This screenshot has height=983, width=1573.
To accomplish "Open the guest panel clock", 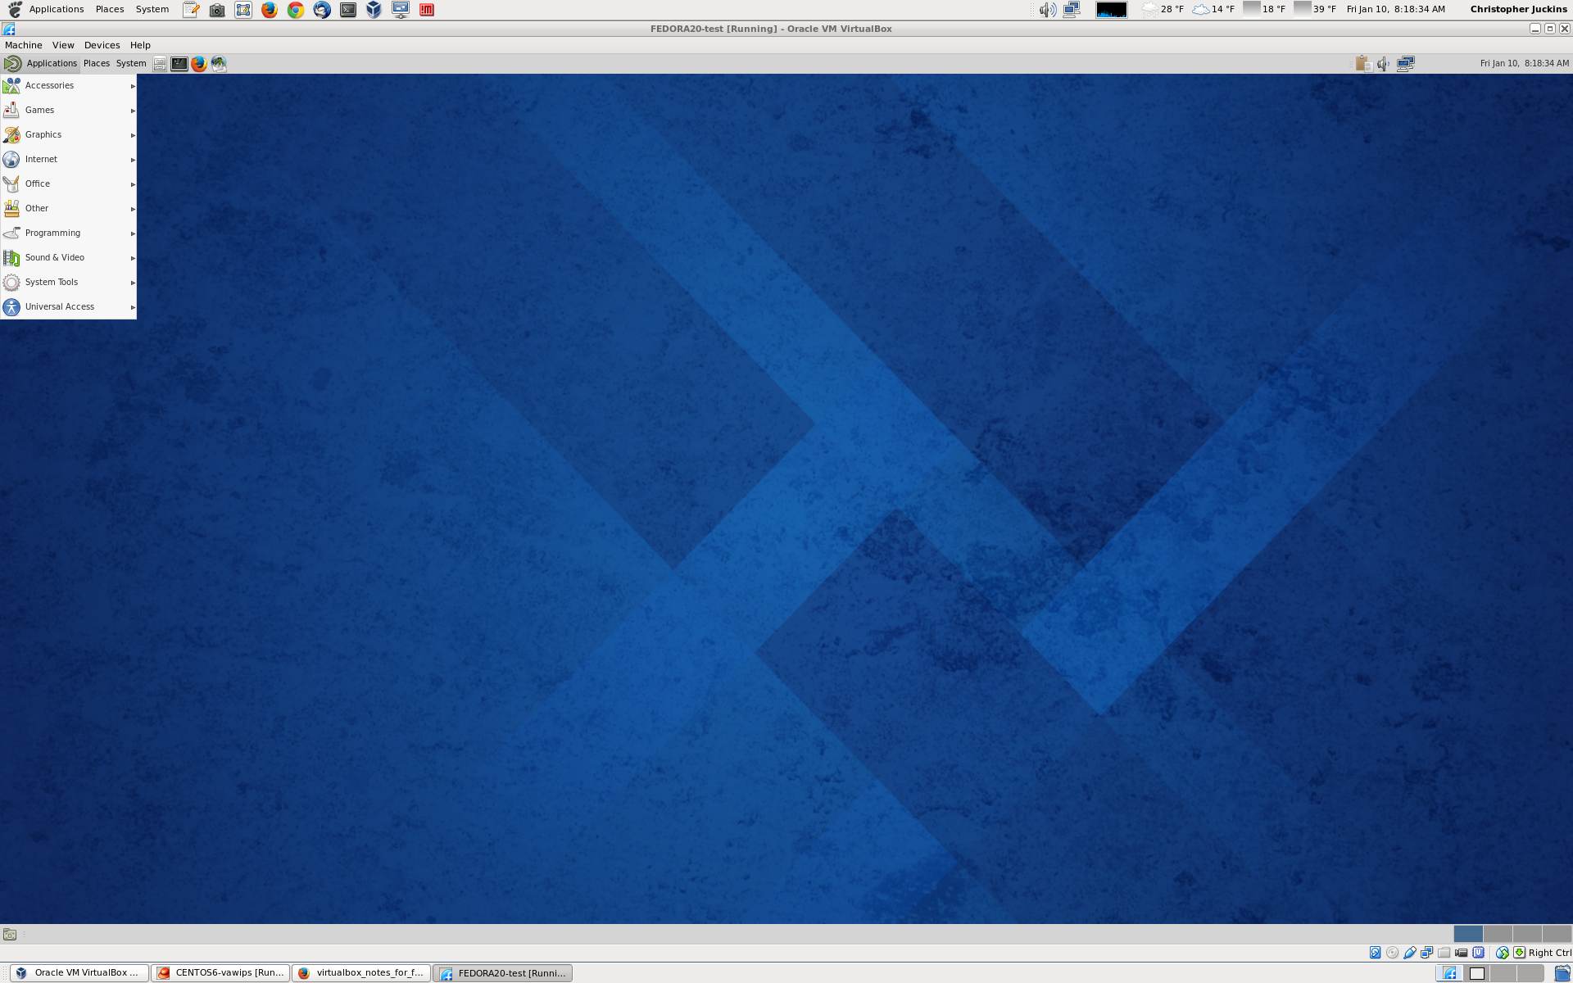I will 1525,64.
